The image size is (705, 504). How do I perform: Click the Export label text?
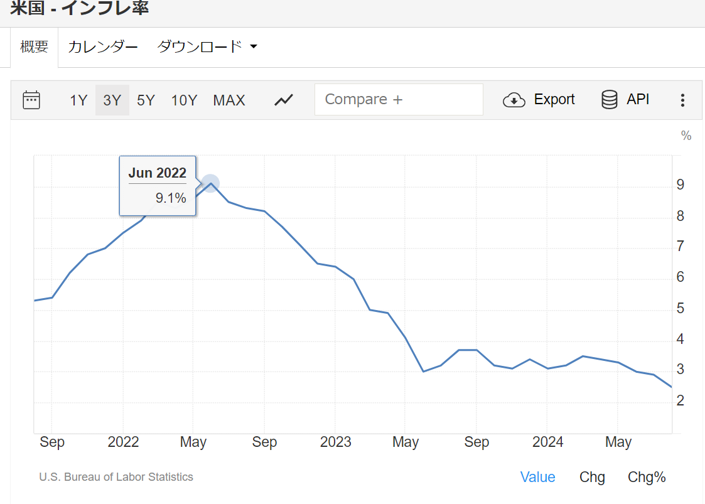pyautogui.click(x=554, y=100)
